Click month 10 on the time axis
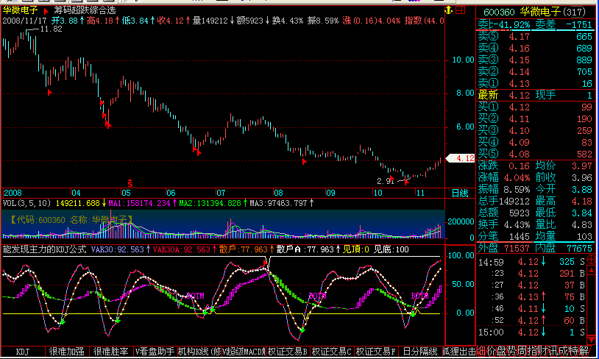The width and height of the screenshot is (599, 359). point(378,193)
